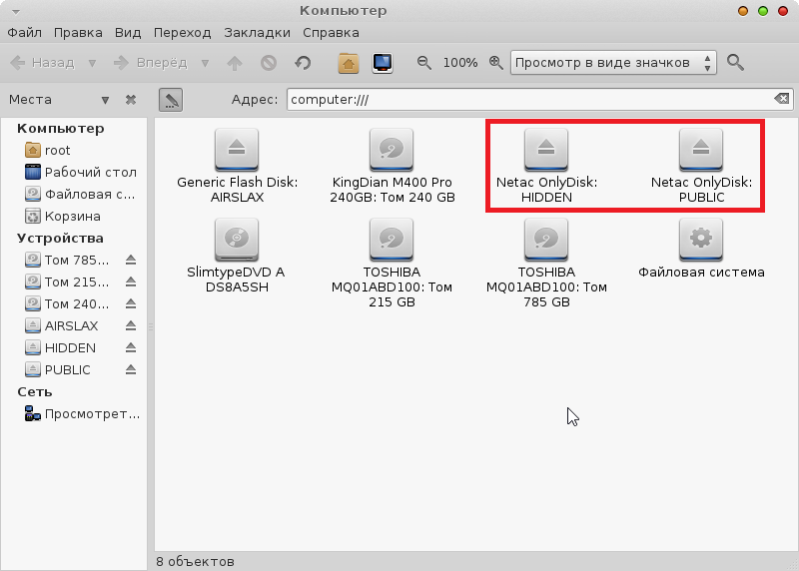Select TOSHIBA MQ01ABD100 Том 785 GB icon
This screenshot has height=571, width=799.
[x=546, y=240]
